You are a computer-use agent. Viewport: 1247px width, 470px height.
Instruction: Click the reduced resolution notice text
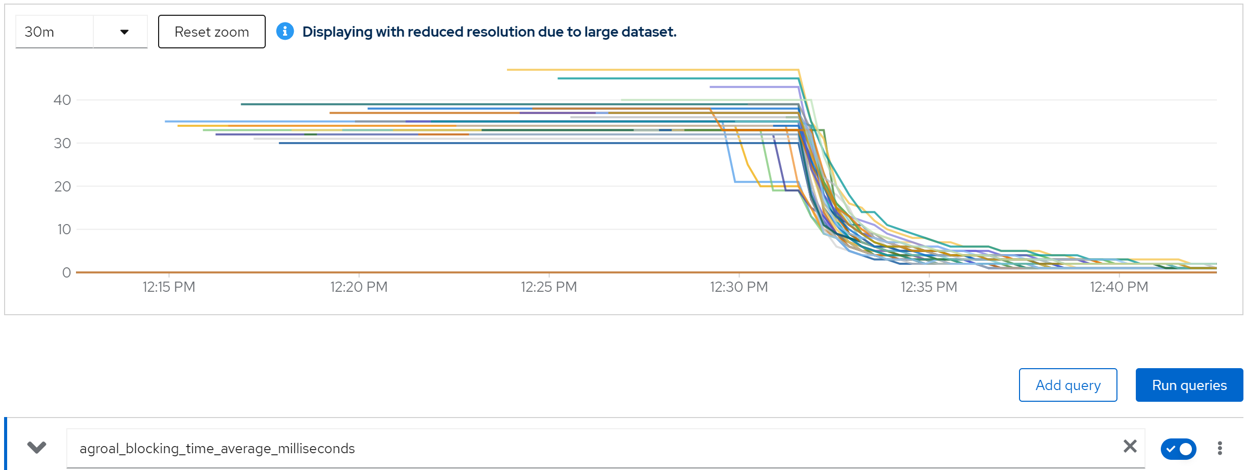489,32
